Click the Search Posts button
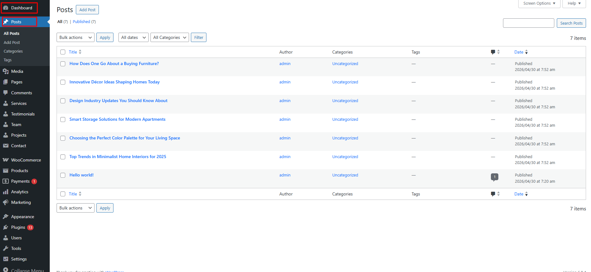The image size is (591, 272). [571, 23]
